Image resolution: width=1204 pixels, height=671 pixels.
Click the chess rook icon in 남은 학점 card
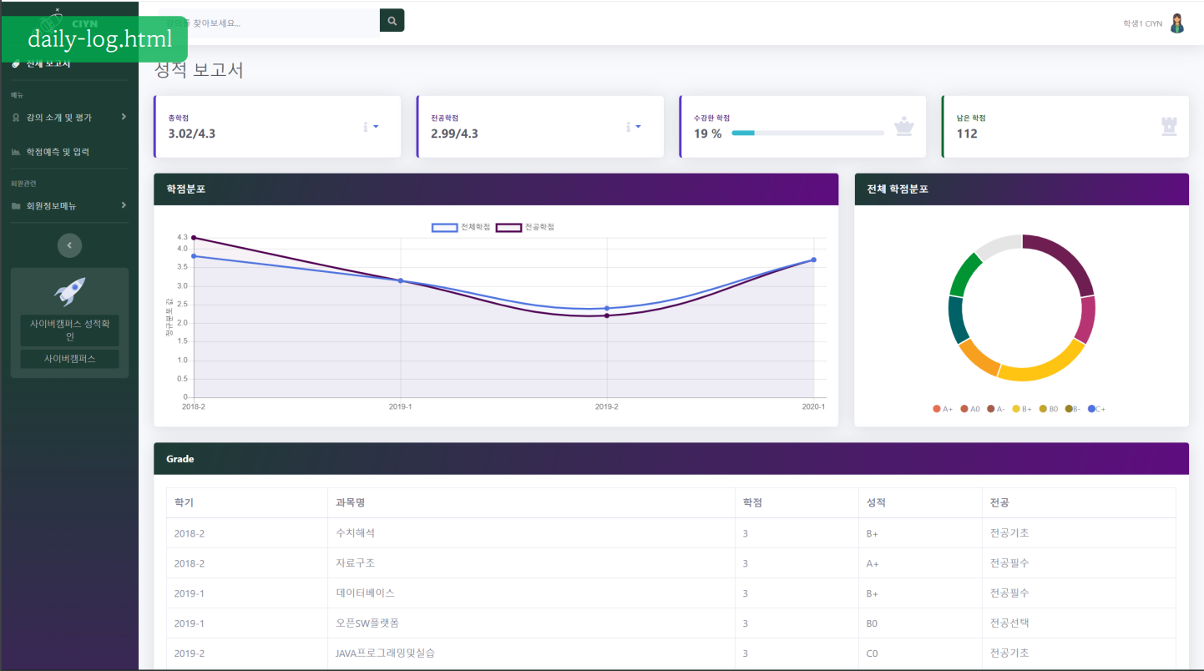tap(1168, 126)
